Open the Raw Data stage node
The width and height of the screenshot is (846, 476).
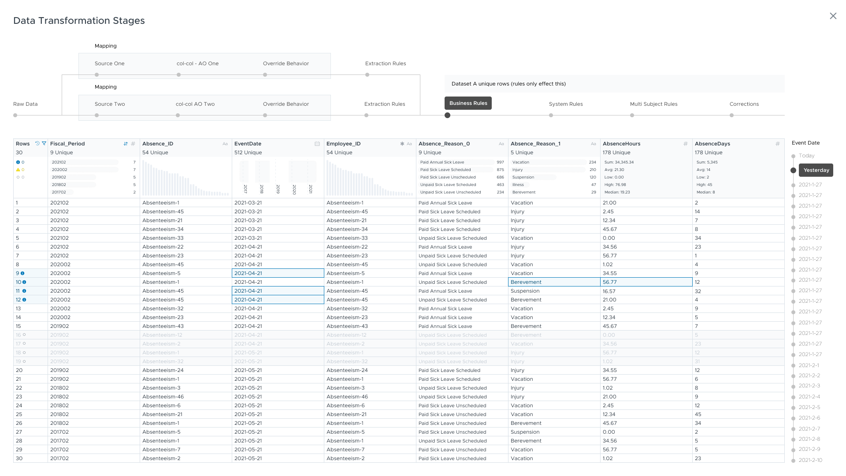click(15, 115)
